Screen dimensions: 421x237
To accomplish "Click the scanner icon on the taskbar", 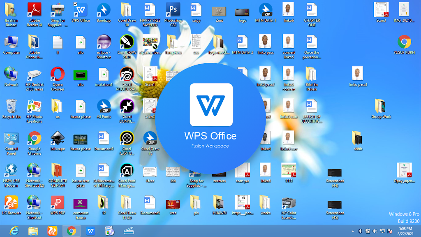I will [129, 231].
